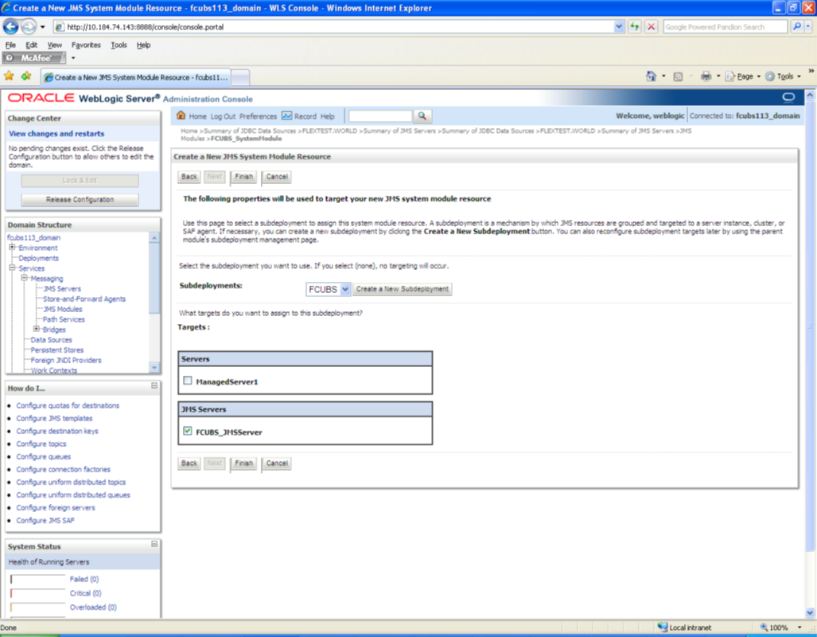Open Data Sources in domain tree

coord(51,340)
